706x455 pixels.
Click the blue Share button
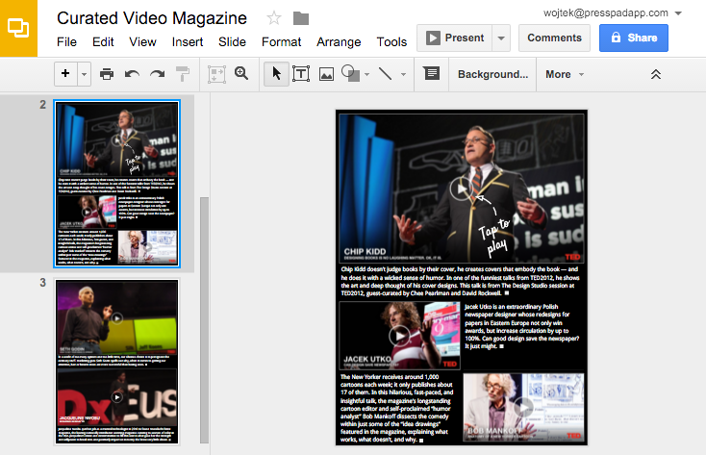click(x=634, y=38)
